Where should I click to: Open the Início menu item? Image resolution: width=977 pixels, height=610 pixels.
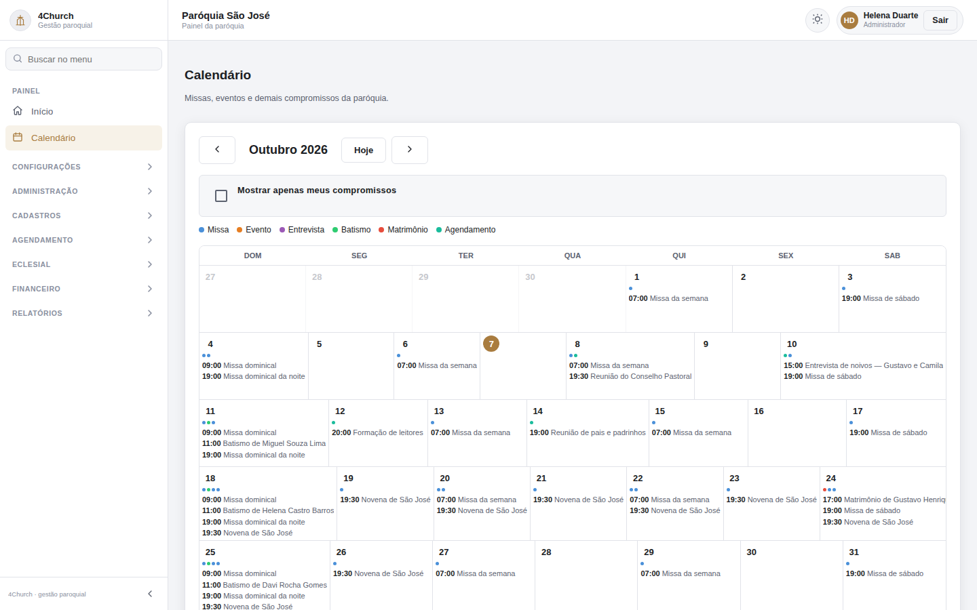(x=84, y=111)
